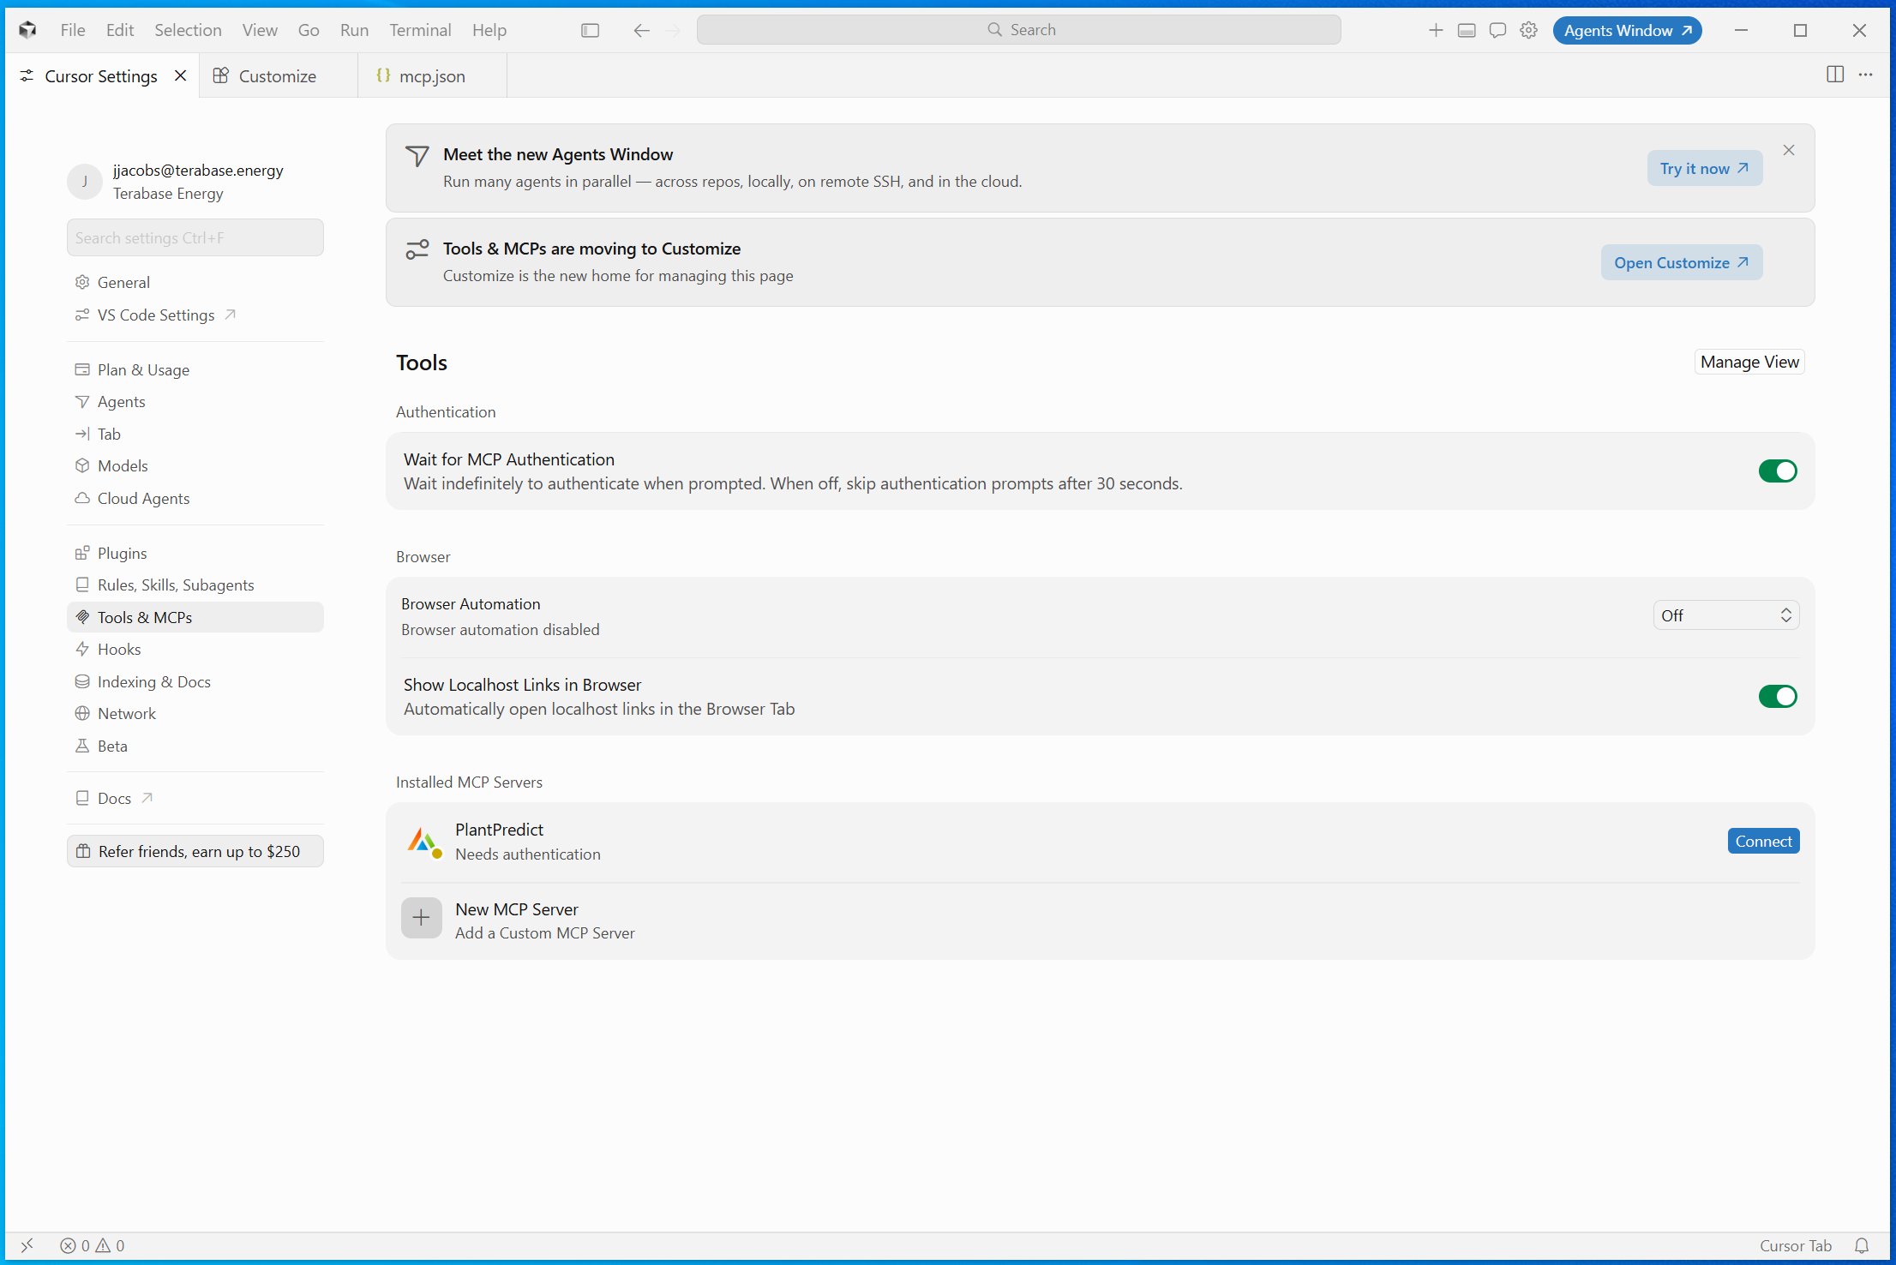Connect the PlantPredict MCP server

[1763, 841]
